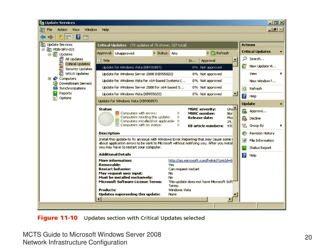Open Reports node in tree
The width and height of the screenshot is (335, 251).
65,93
